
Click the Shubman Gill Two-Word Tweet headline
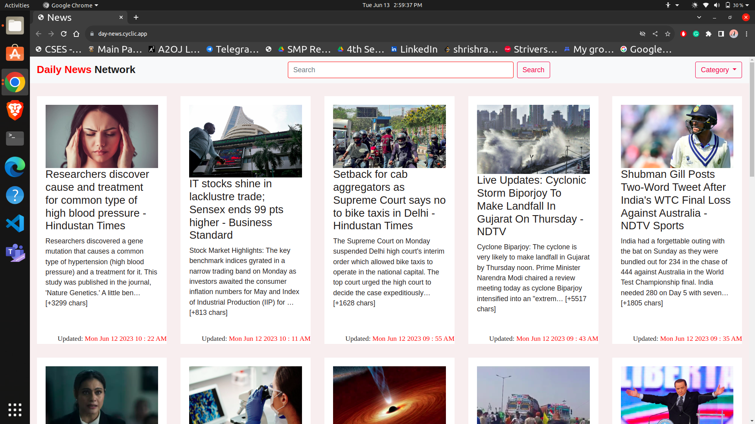point(676,200)
